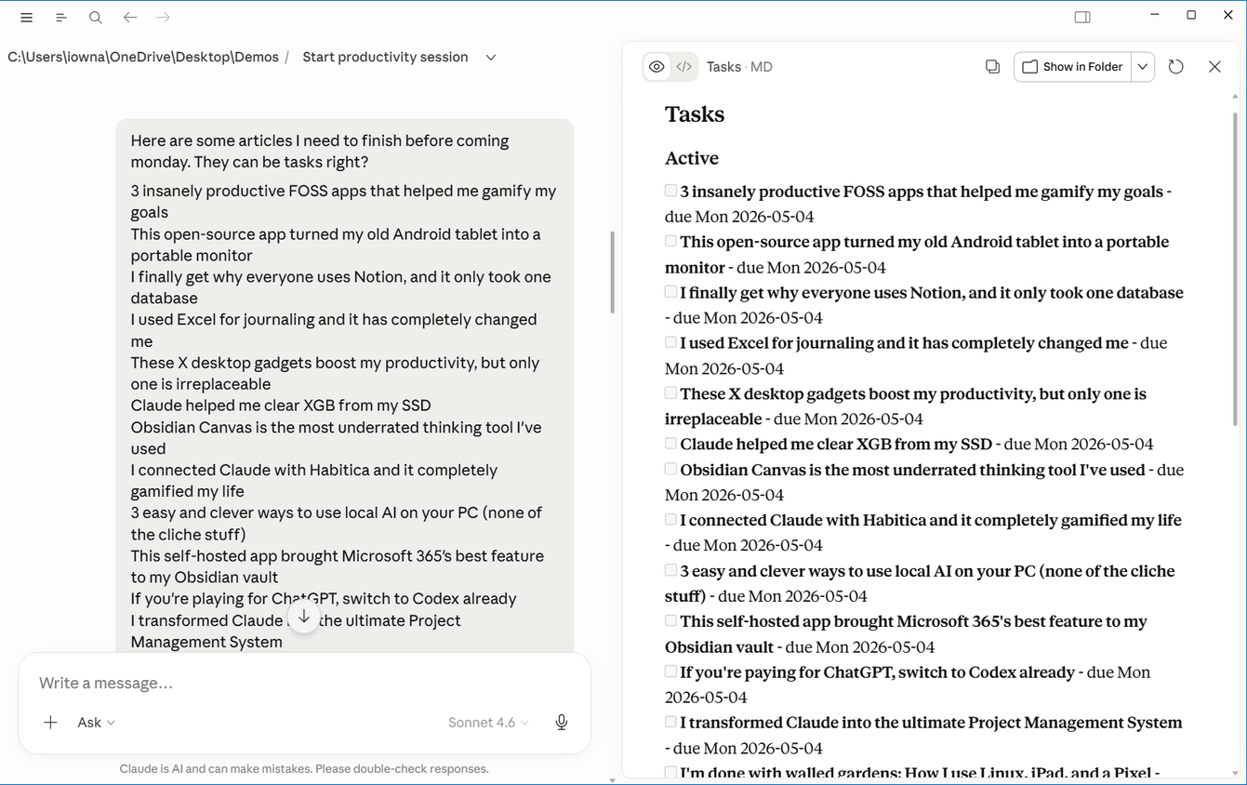Expand the Show in Folder dropdown arrow
Screen dimensions: 1247x785
point(1143,67)
